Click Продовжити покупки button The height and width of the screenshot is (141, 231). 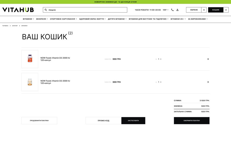click(x=39, y=121)
